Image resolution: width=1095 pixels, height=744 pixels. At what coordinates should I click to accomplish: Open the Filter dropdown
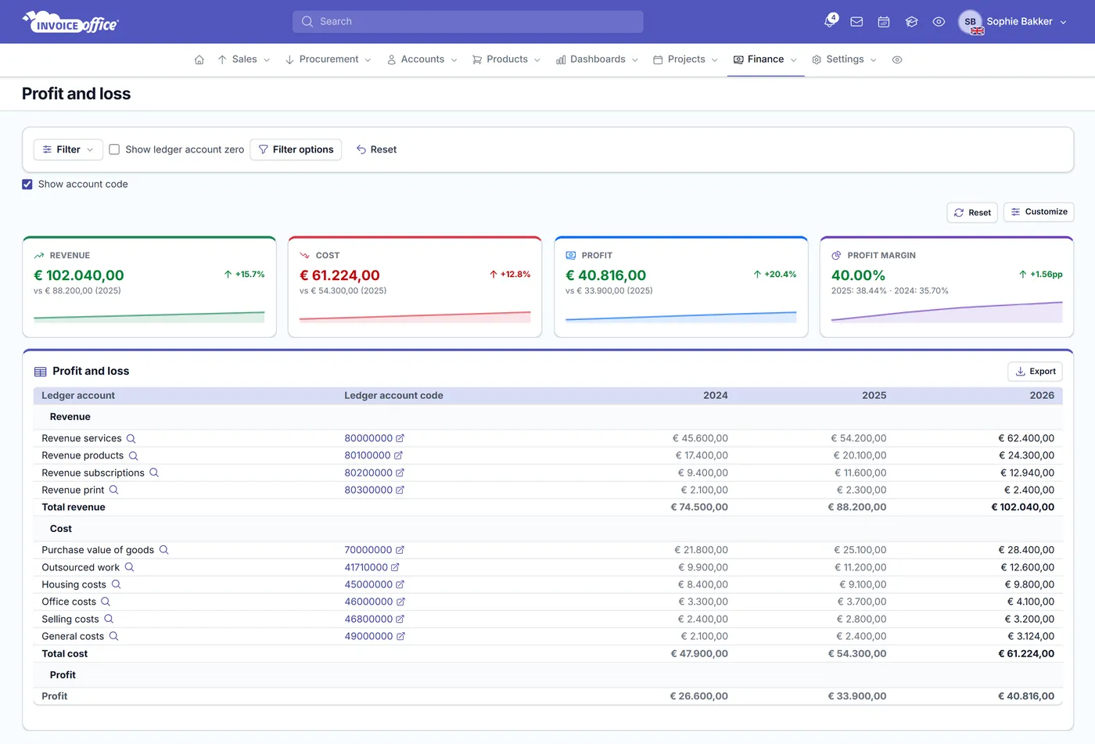(x=68, y=149)
